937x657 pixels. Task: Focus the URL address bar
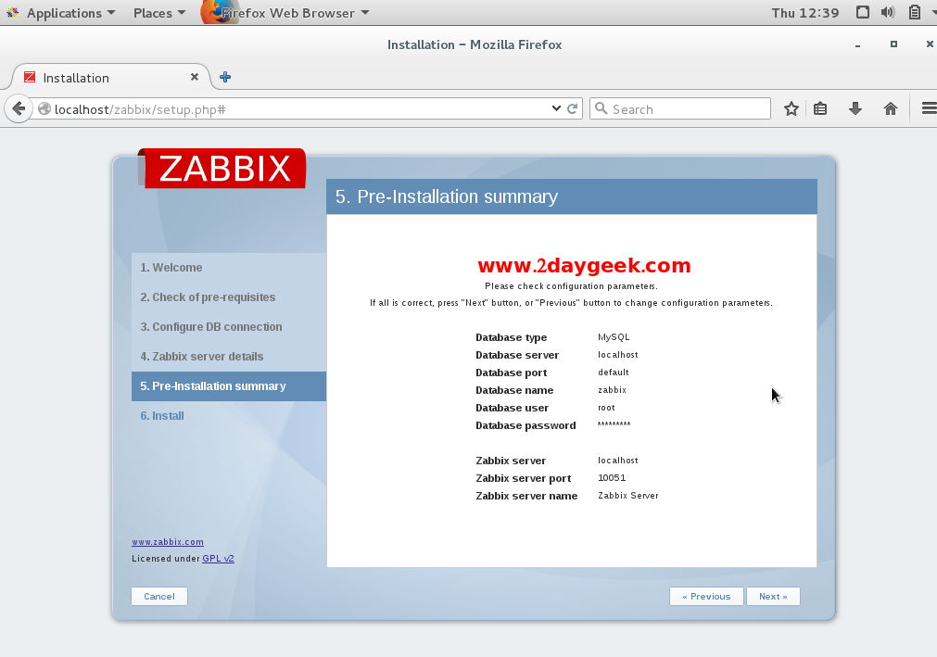pos(298,108)
